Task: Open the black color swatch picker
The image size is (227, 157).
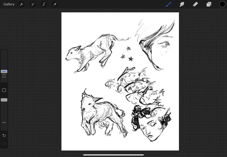Action: click(222, 4)
